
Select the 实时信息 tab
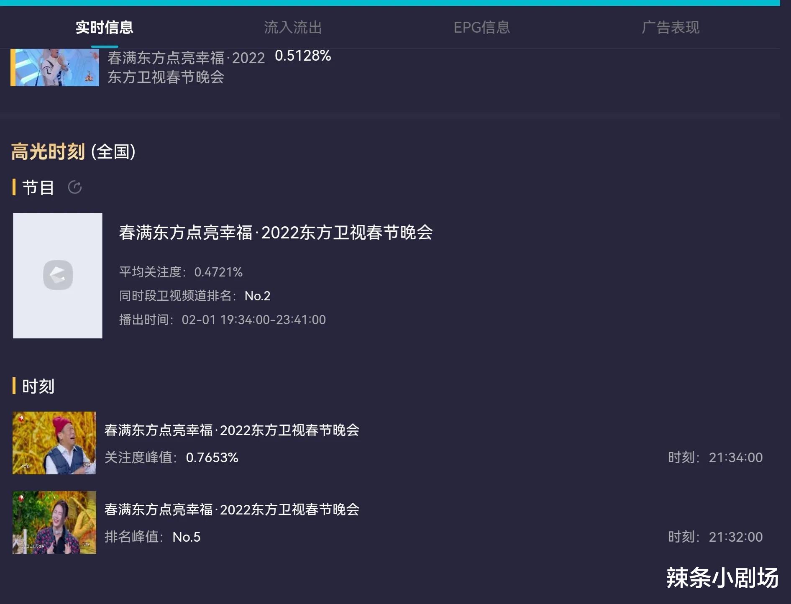[x=103, y=28]
